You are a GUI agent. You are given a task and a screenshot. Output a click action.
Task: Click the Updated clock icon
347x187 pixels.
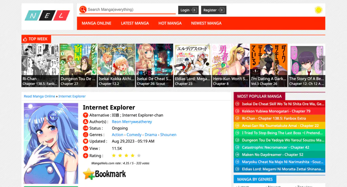(x=85, y=141)
